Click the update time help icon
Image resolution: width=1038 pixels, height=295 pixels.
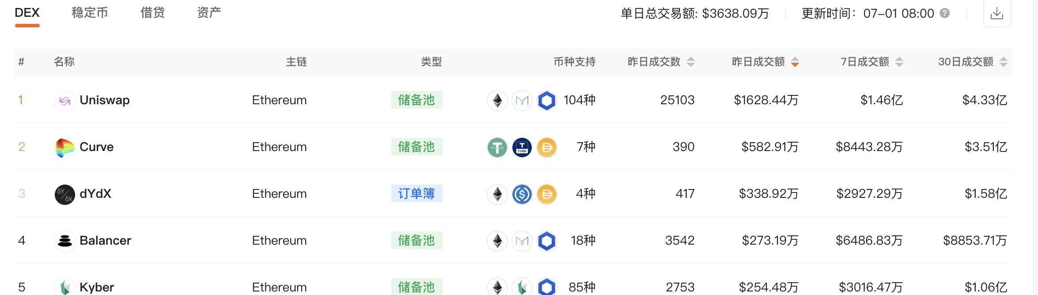point(944,13)
